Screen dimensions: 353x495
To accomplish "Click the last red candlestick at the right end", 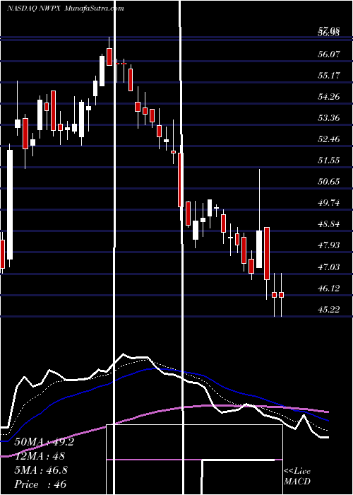I will tap(281, 295).
